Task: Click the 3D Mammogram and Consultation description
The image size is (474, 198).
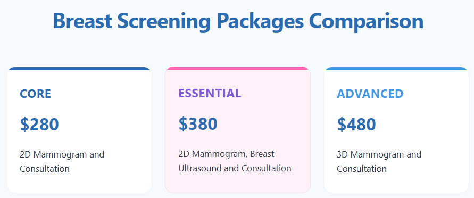Action: point(379,162)
